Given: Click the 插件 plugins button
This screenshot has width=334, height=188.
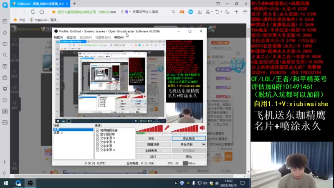Looking at the screenshot, I should coord(153,157).
